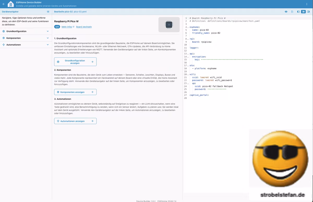Click Komponenten anzeigen button
The image size is (313, 202).
(75, 92)
